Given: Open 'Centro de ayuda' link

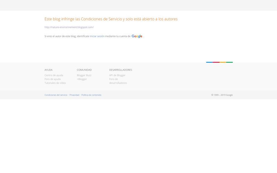Looking at the screenshot, I should click(54, 75).
